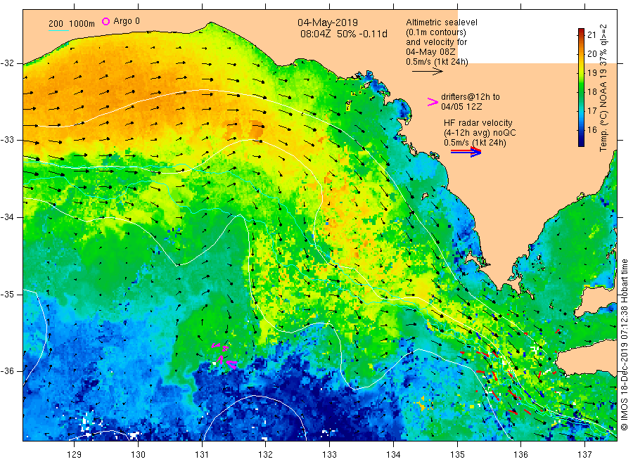
Task: Click the magenta drifters legend arrowhead
Action: [x=433, y=102]
